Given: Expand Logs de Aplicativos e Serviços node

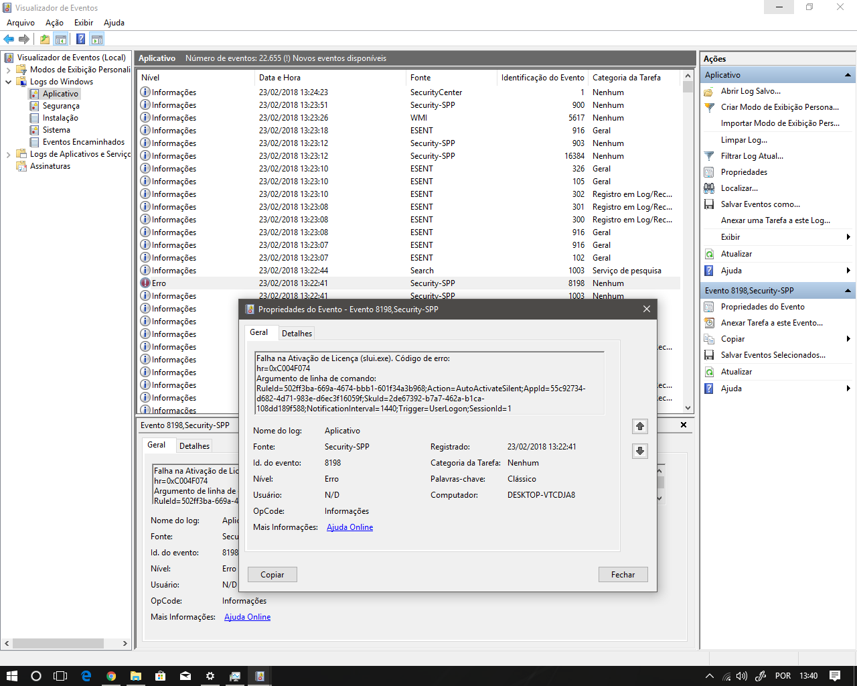Looking at the screenshot, I should click(8, 154).
